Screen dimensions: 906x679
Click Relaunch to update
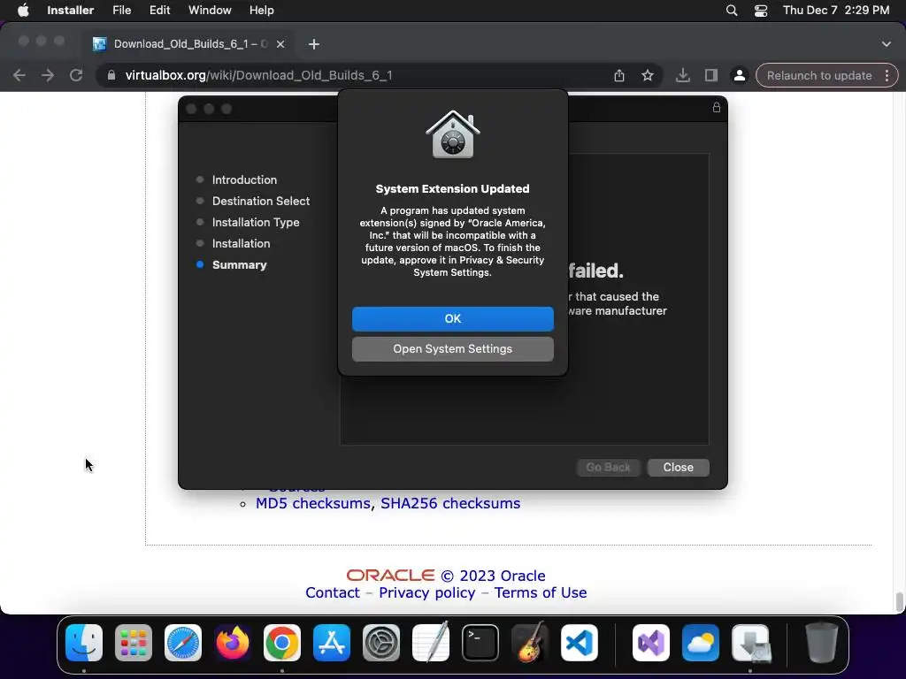point(818,75)
